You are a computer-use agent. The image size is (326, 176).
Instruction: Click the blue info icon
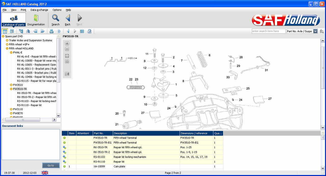pyautogui.click(x=59, y=31)
